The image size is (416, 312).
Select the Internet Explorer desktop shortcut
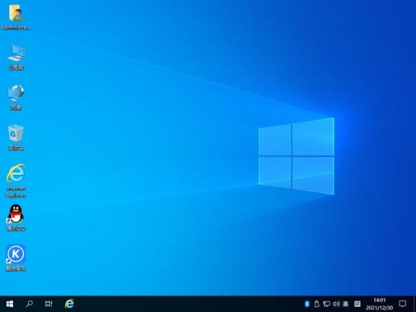16,180
